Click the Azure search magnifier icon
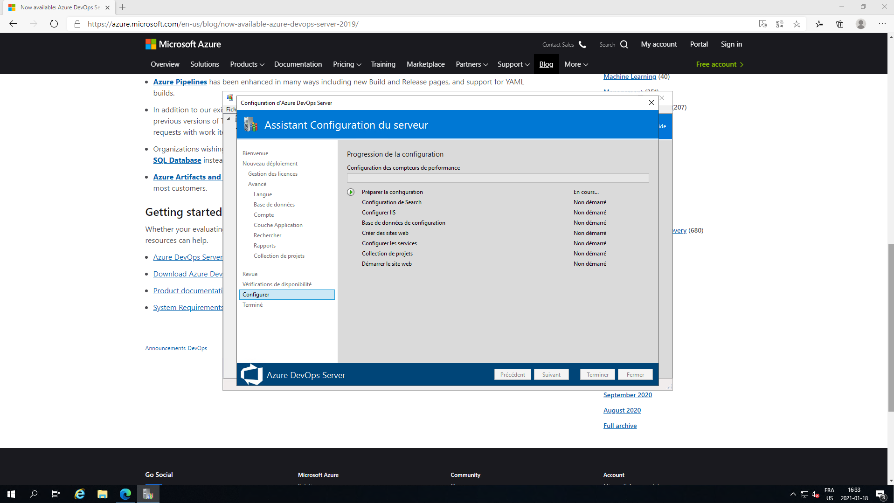Image resolution: width=894 pixels, height=503 pixels. [624, 44]
